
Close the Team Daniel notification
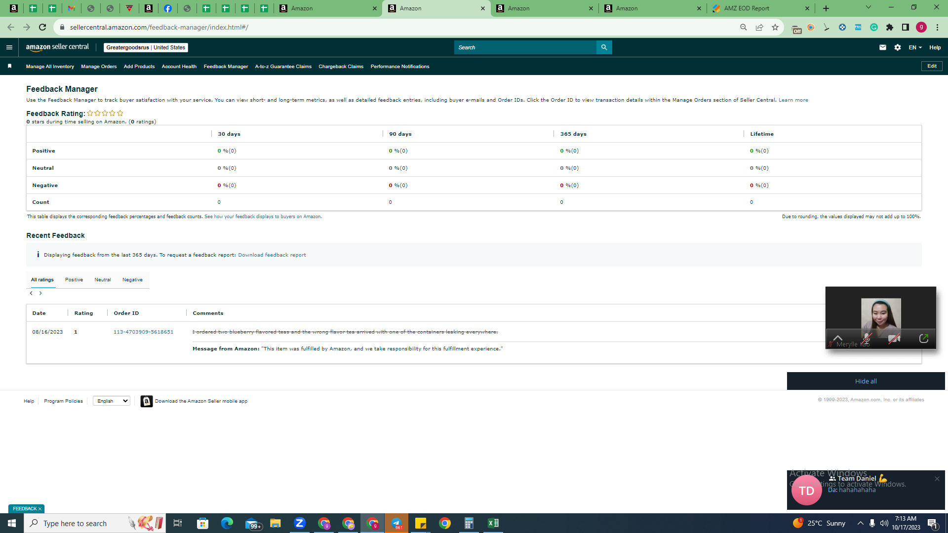tap(937, 479)
